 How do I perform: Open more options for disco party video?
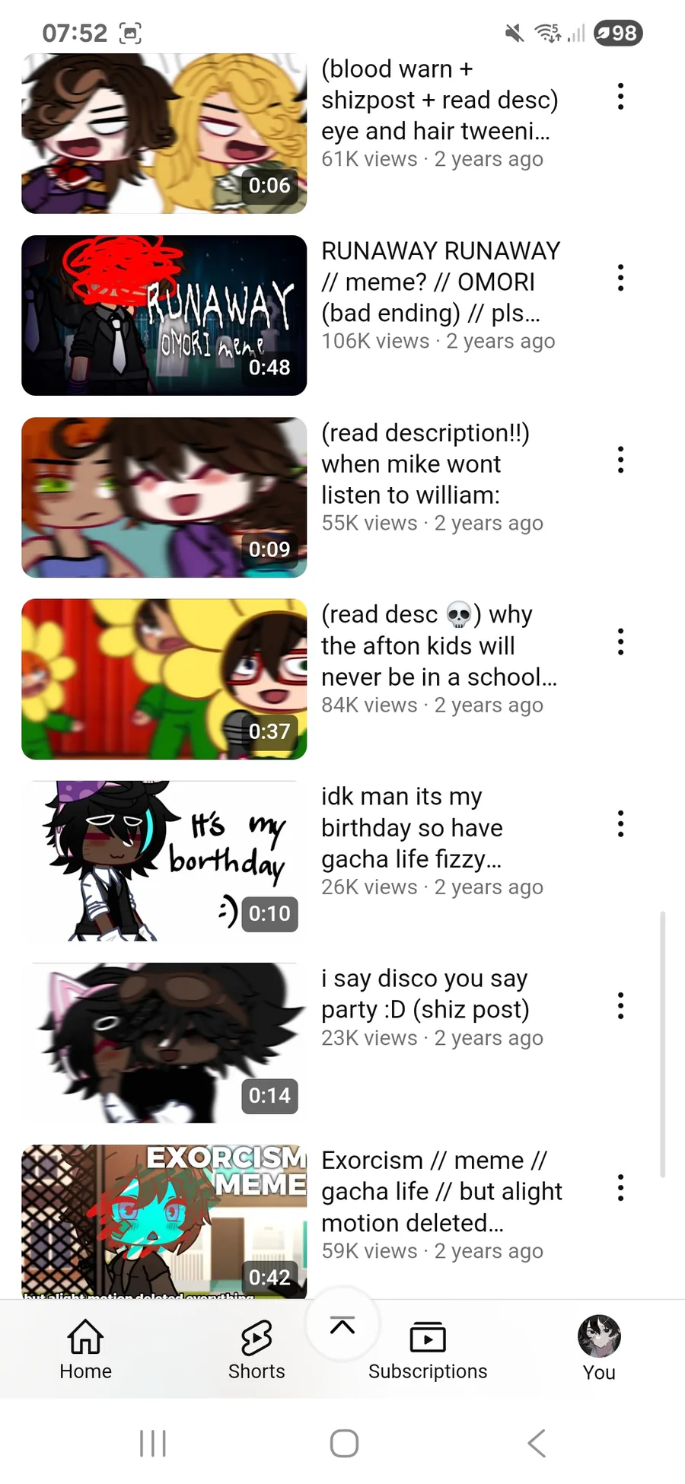(621, 1005)
